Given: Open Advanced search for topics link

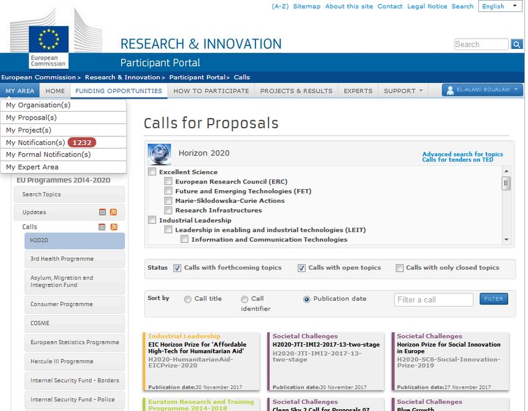Looking at the screenshot, I should pyautogui.click(x=463, y=154).
